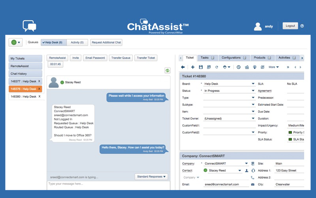Viewport: 316px width, 198px height.
Task: Open the Board dropdown showing Help Desk
Action: [253, 84]
